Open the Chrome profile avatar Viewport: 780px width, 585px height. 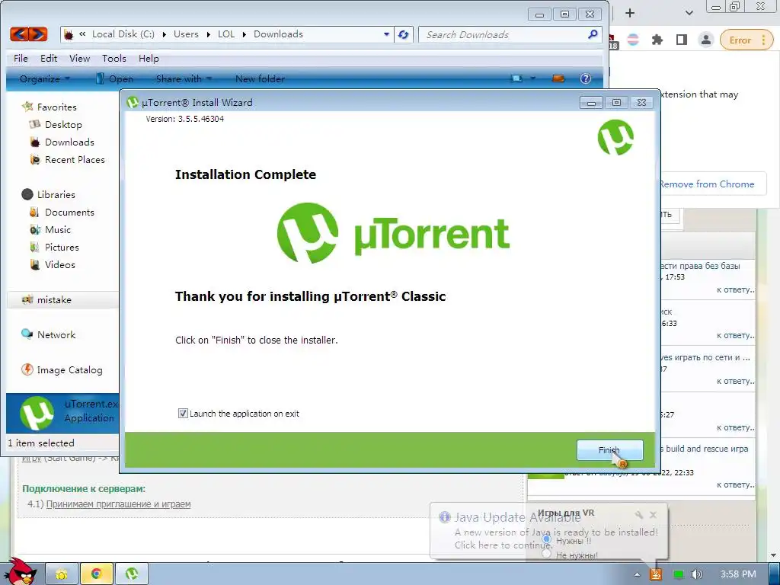coord(706,40)
